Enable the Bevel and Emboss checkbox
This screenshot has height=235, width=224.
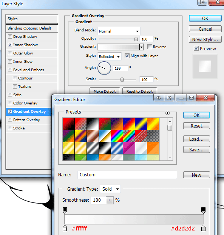pos(10,70)
